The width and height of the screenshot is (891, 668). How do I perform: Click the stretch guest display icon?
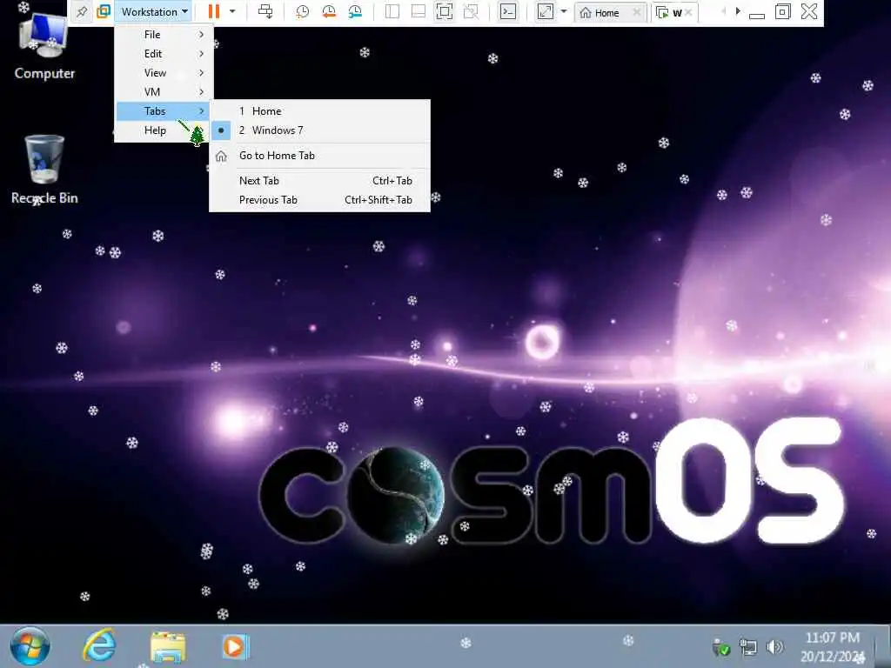coord(546,11)
